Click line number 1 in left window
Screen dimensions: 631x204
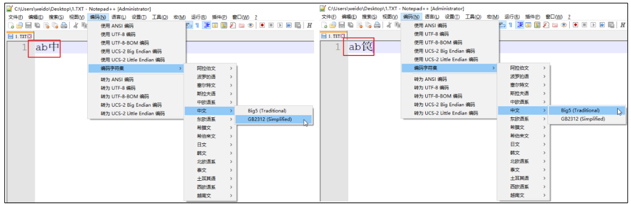click(x=24, y=48)
